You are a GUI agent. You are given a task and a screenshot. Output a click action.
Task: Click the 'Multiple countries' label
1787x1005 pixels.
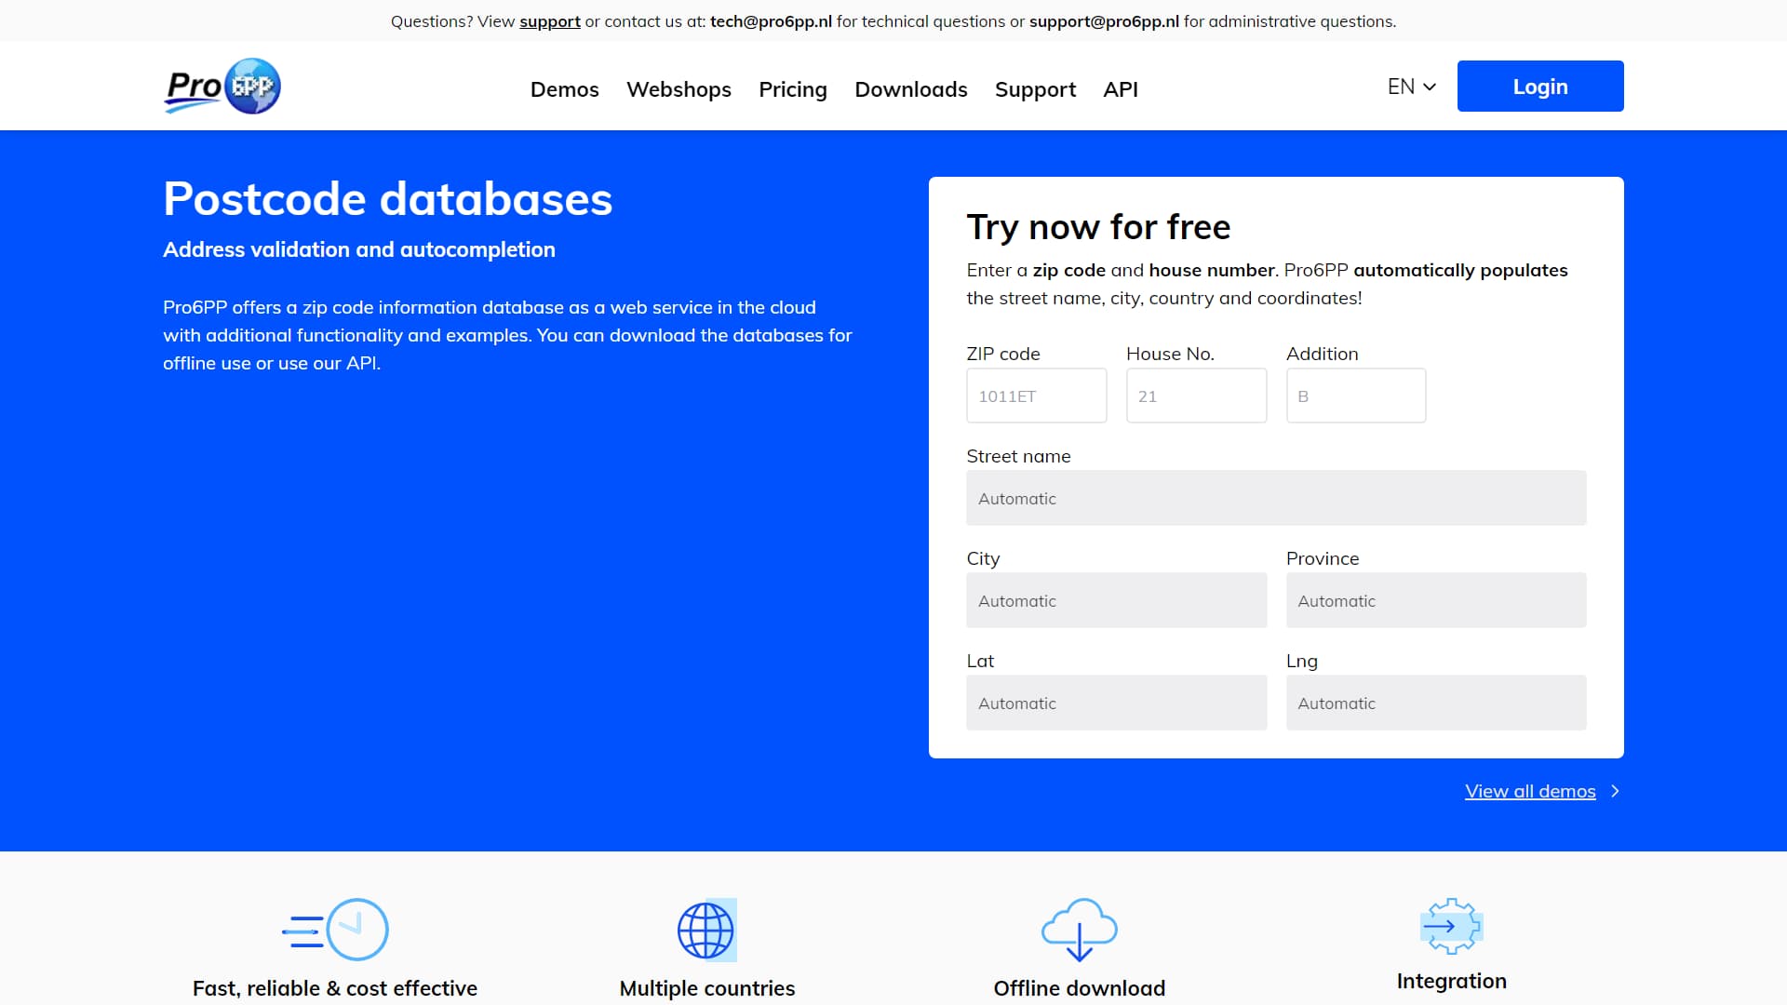coord(707,988)
